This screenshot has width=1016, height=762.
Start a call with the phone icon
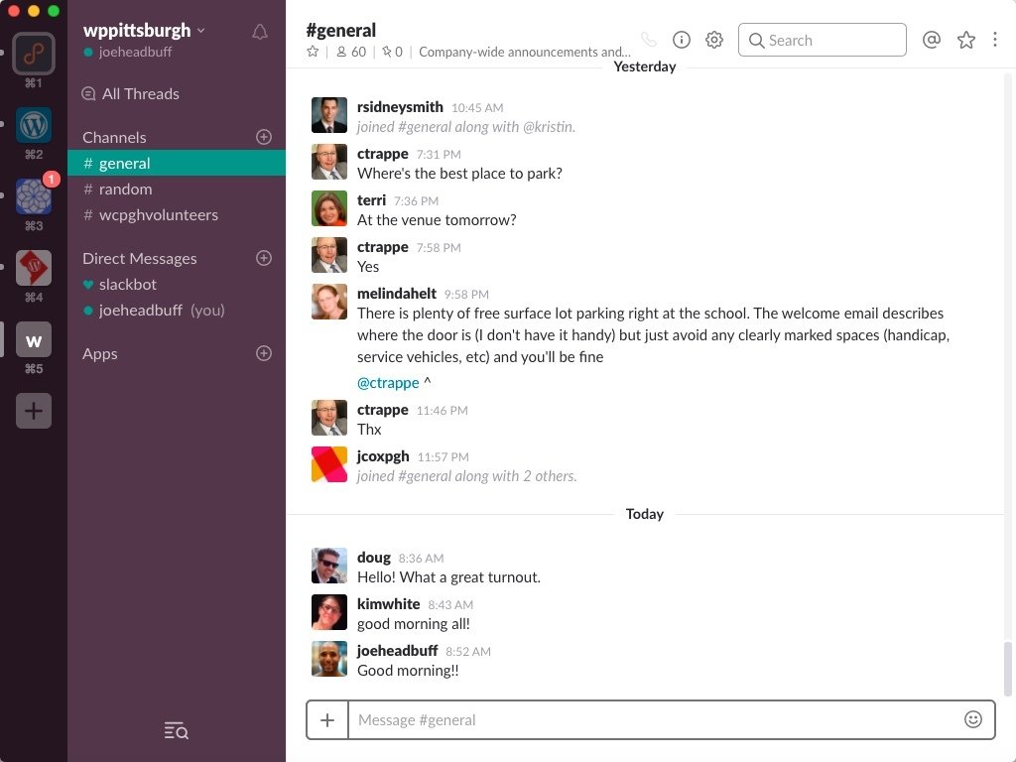(649, 40)
